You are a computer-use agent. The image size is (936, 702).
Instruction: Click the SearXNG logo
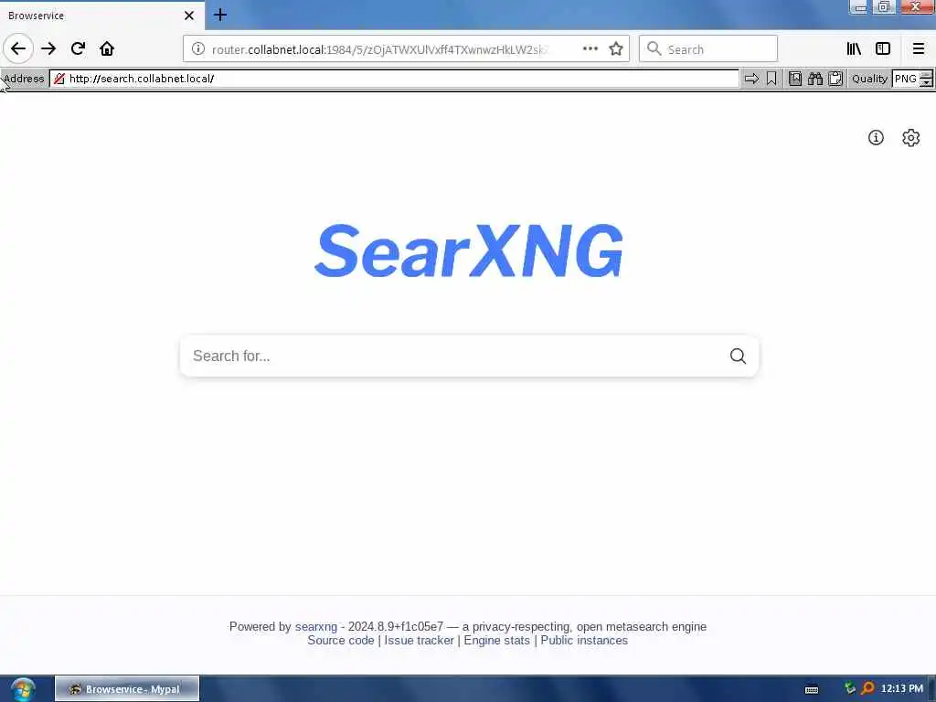469,250
